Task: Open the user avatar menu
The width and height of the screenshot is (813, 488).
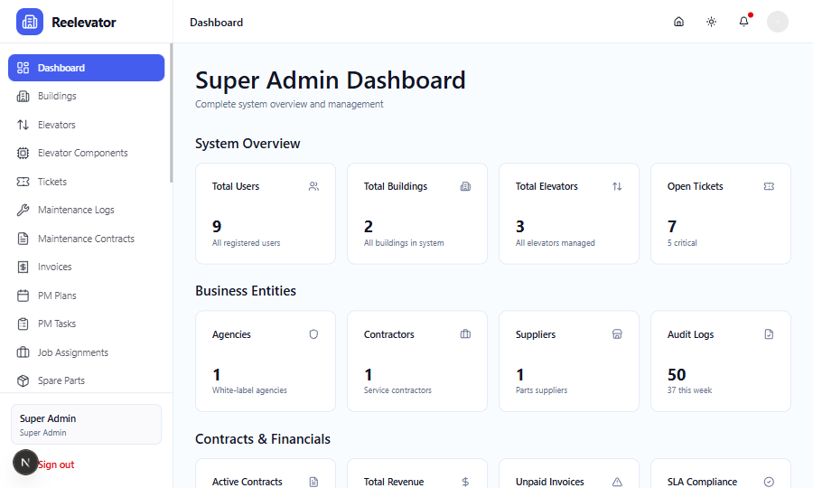Action: coord(777,22)
